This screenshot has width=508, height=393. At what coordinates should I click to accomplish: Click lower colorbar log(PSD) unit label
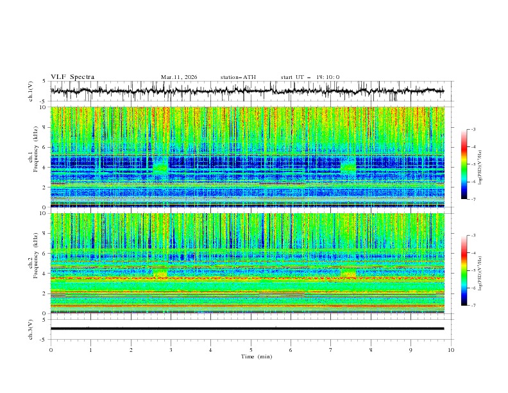[x=480, y=274]
